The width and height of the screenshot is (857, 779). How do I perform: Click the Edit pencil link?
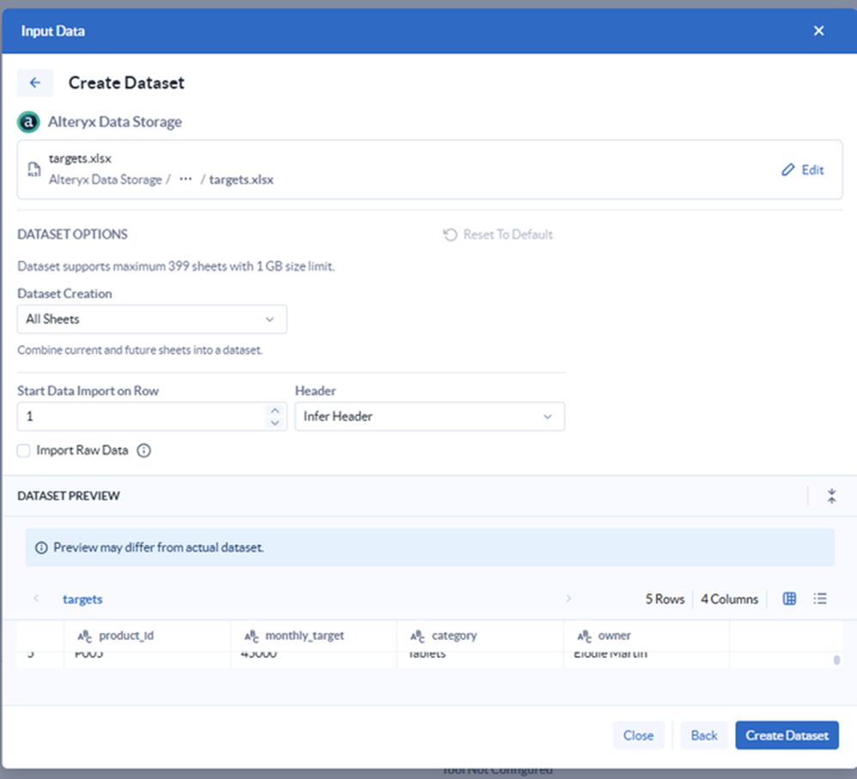(x=802, y=170)
